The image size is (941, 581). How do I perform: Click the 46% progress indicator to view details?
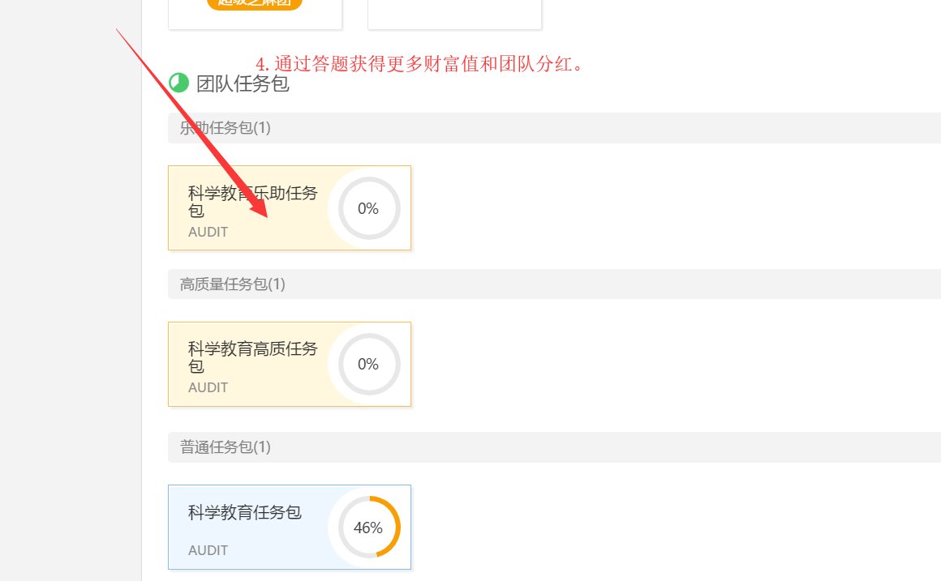(x=369, y=527)
